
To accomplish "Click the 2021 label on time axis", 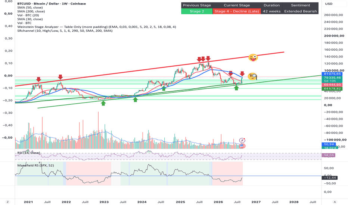I will click(28, 202).
